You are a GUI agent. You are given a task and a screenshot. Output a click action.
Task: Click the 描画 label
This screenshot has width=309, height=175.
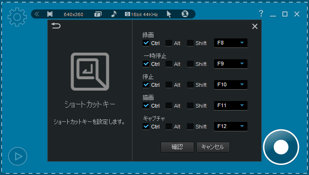click(x=148, y=98)
